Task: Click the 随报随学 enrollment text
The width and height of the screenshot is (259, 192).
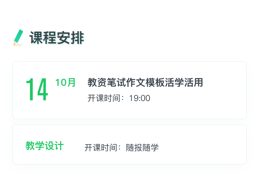Action: [x=142, y=147]
